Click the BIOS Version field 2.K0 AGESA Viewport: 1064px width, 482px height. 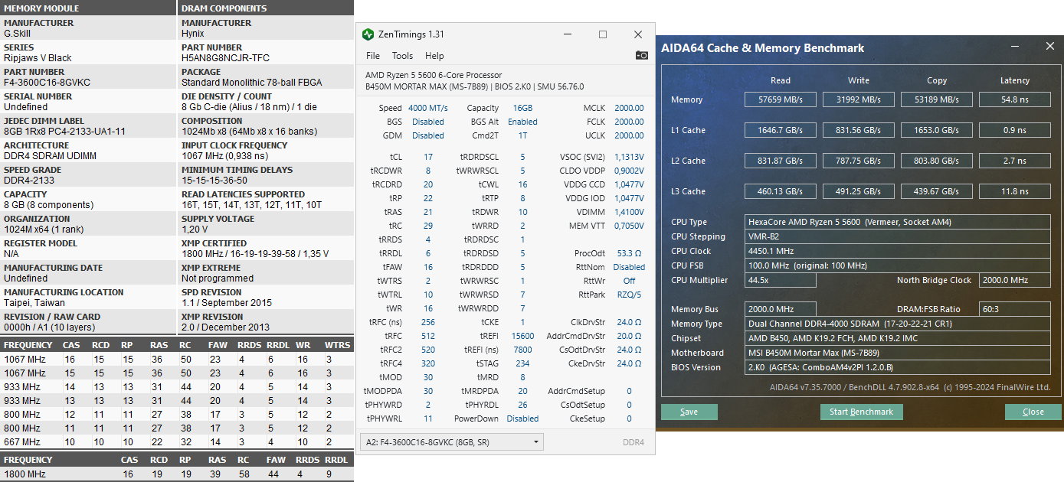(898, 367)
